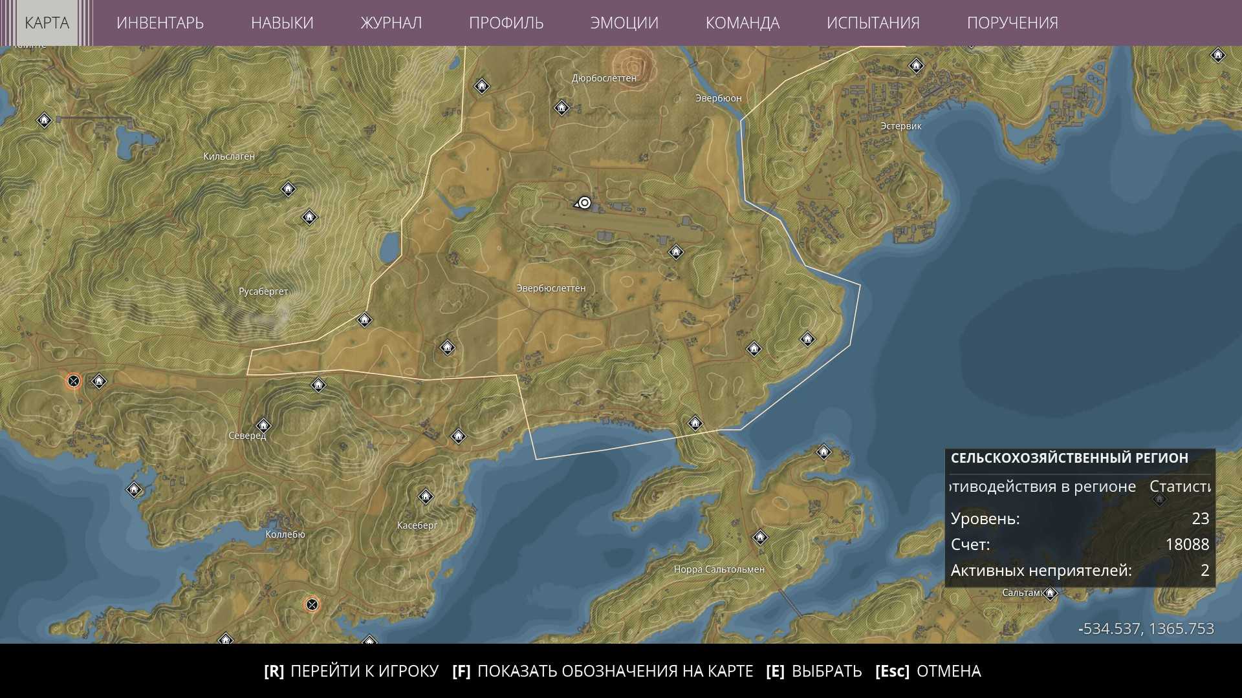Click the player position marker at the airfield
The width and height of the screenshot is (1242, 698).
584,203
